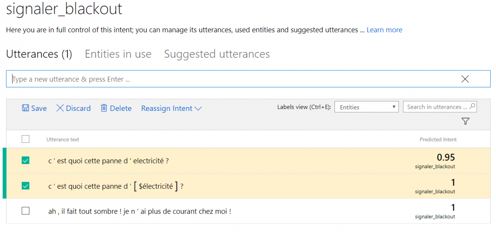The image size is (496, 232).
Task: Click the Reassign Intent chevron arrow
Action: (198, 109)
